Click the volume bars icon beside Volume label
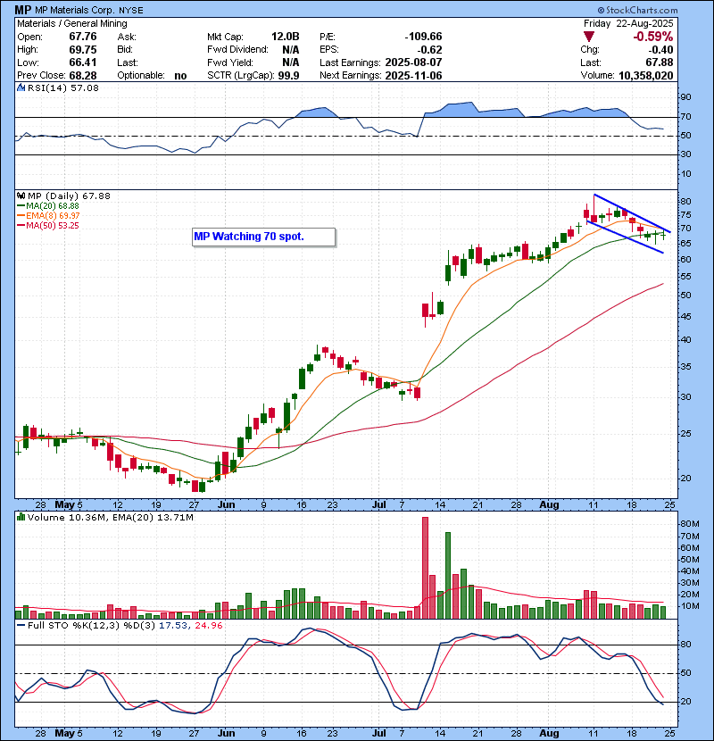This screenshot has height=741, width=714. pos(21,517)
